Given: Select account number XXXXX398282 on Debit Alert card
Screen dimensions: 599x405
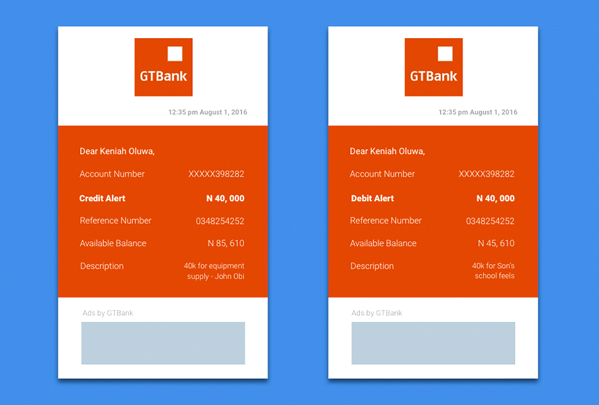Looking at the screenshot, I should [x=486, y=174].
